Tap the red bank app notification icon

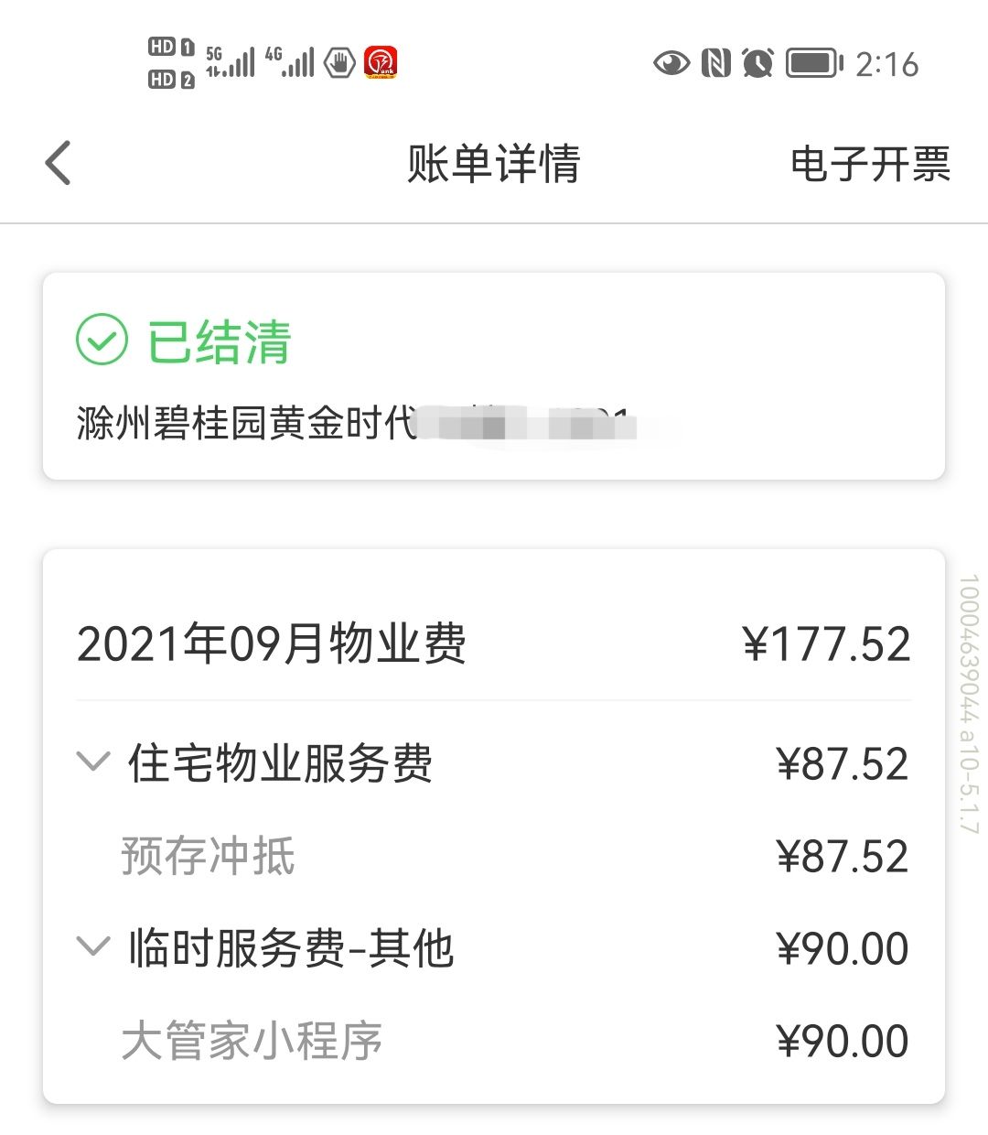coord(381,63)
